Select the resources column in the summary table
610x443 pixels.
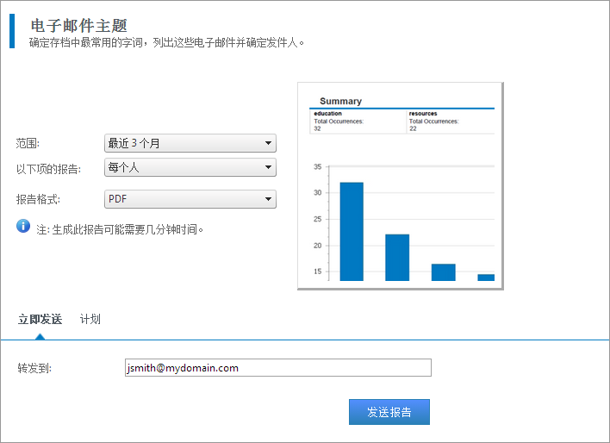[x=451, y=121]
